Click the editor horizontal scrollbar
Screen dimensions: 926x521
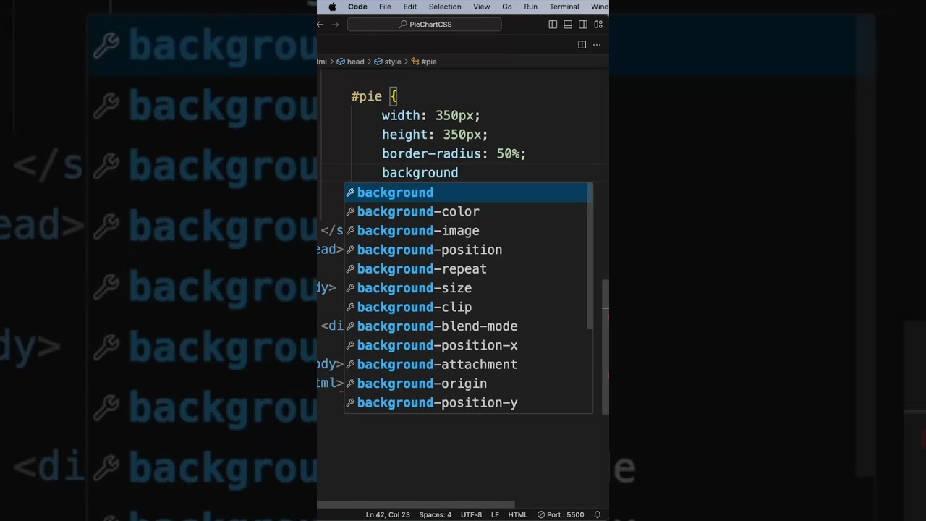tap(416, 505)
